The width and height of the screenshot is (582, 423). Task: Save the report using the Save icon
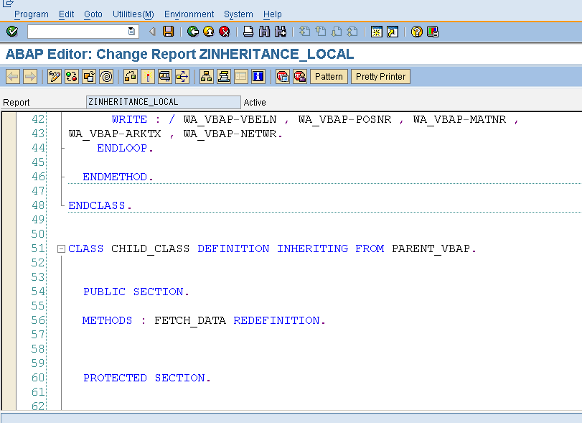169,31
